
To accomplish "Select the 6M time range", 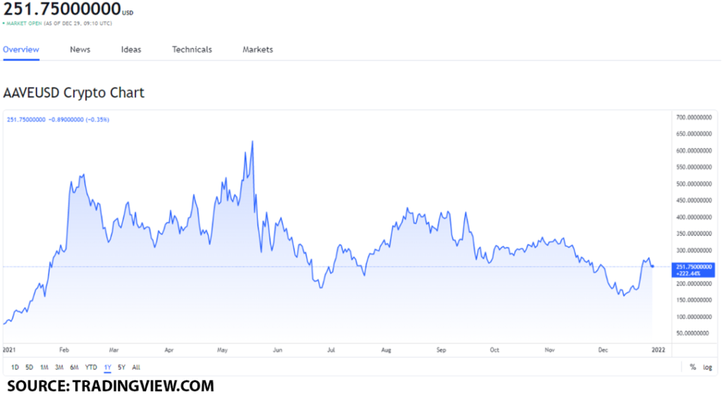I will [x=74, y=367].
